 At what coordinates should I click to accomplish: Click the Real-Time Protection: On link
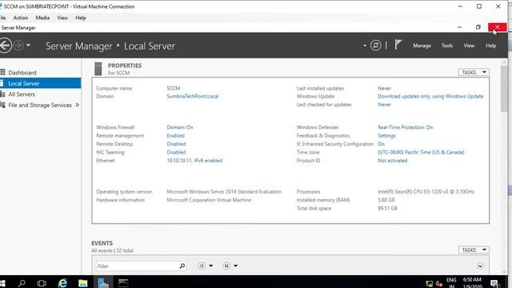406,127
